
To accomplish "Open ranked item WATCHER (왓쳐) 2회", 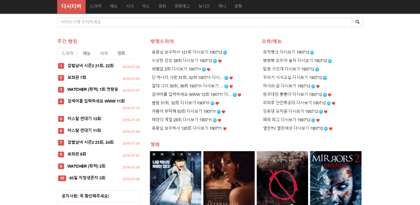I will (x=86, y=166).
